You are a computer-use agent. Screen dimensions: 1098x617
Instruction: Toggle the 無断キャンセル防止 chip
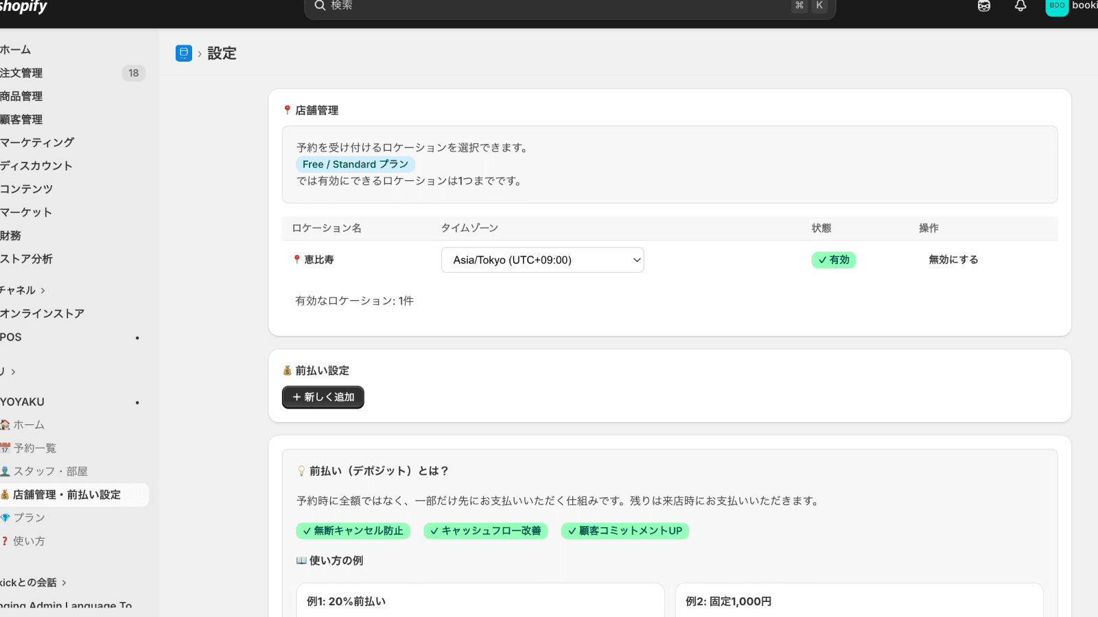coord(353,531)
